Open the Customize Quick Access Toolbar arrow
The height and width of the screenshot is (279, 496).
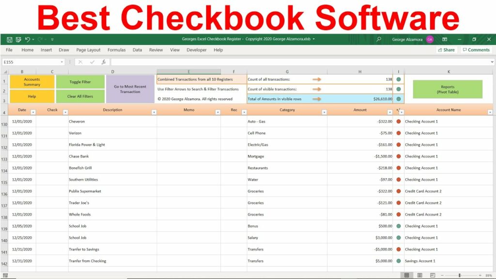[x=52, y=40]
